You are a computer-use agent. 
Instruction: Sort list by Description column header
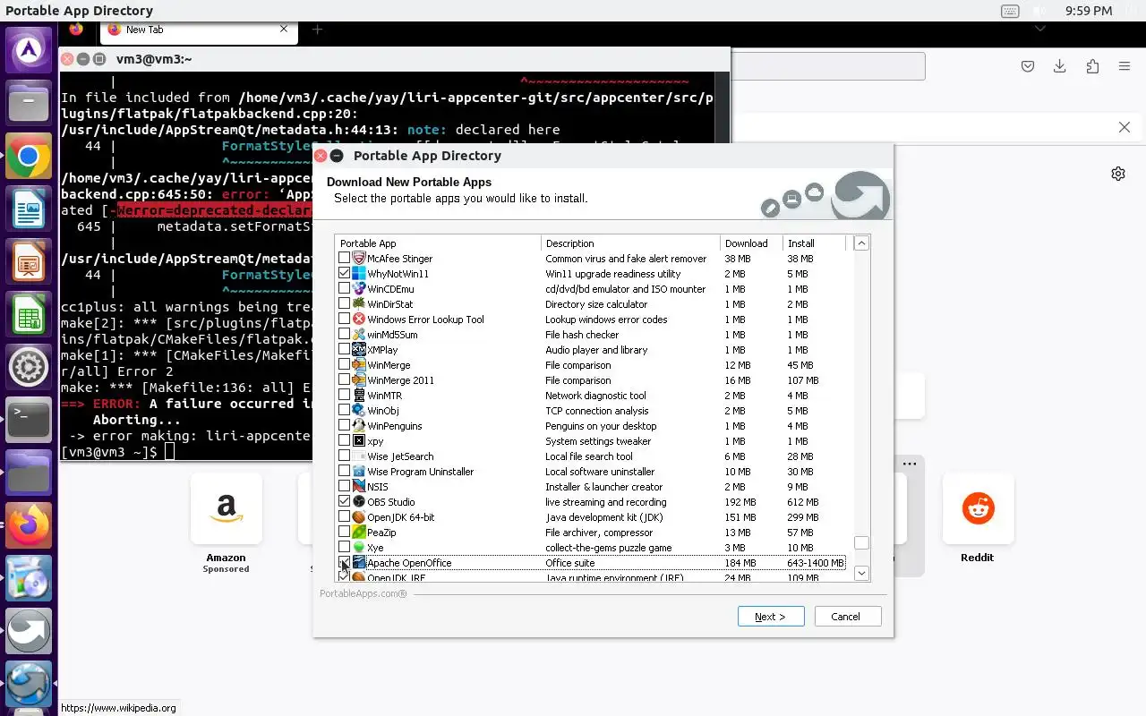click(631, 243)
